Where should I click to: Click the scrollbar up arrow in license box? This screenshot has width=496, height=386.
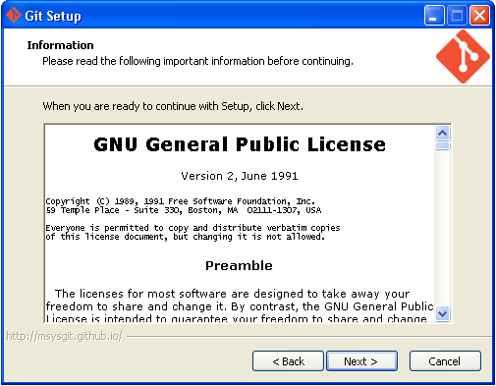[443, 134]
